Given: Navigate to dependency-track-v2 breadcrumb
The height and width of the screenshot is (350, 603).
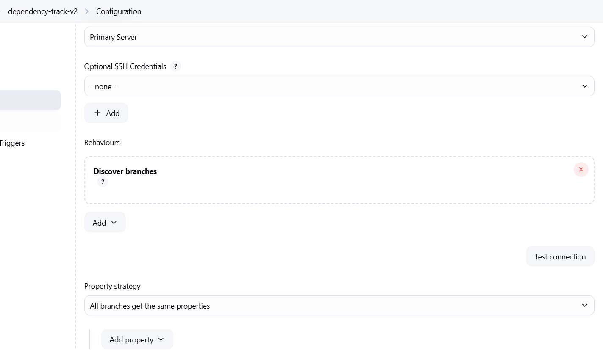Looking at the screenshot, I should (x=42, y=11).
